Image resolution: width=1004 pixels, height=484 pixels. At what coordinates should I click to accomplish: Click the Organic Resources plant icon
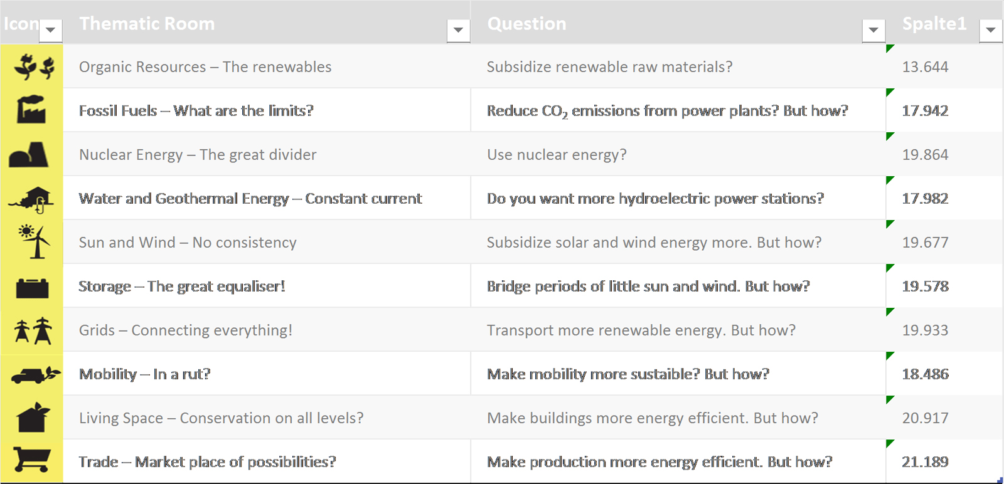tap(34, 66)
